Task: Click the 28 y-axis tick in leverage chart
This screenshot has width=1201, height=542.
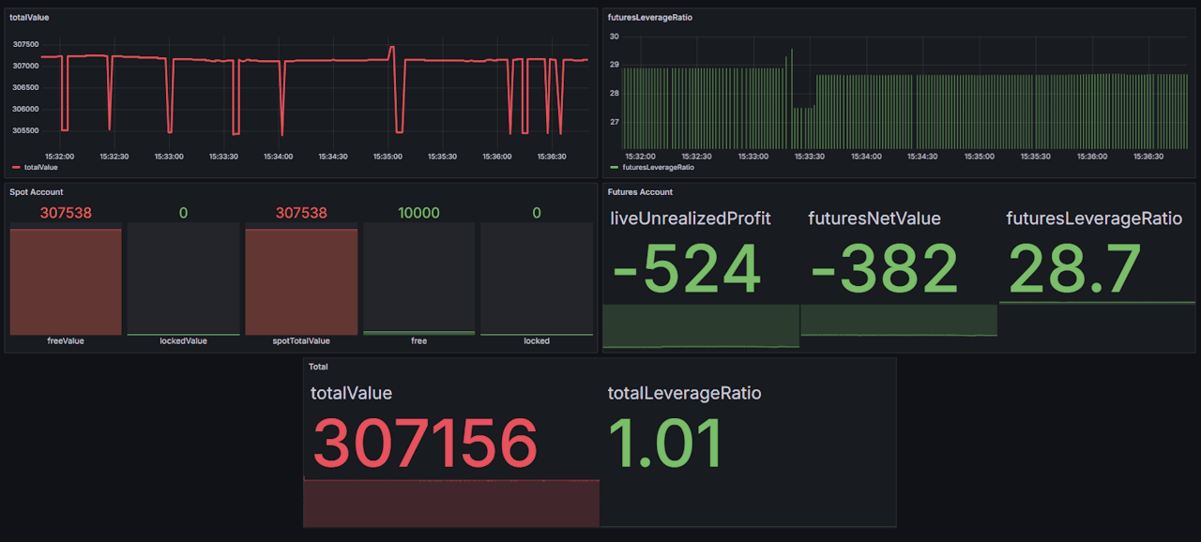Action: coord(615,94)
